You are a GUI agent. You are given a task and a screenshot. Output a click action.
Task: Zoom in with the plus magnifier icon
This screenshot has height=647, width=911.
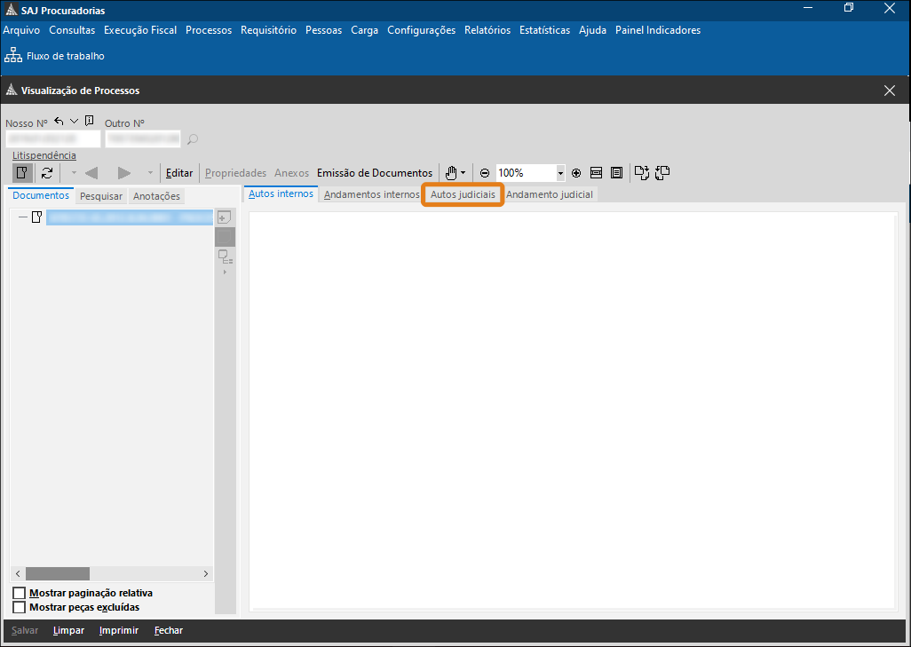tap(576, 173)
